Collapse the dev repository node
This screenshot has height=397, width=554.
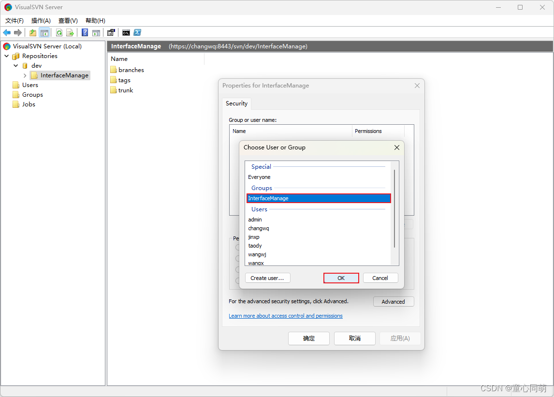15,65
